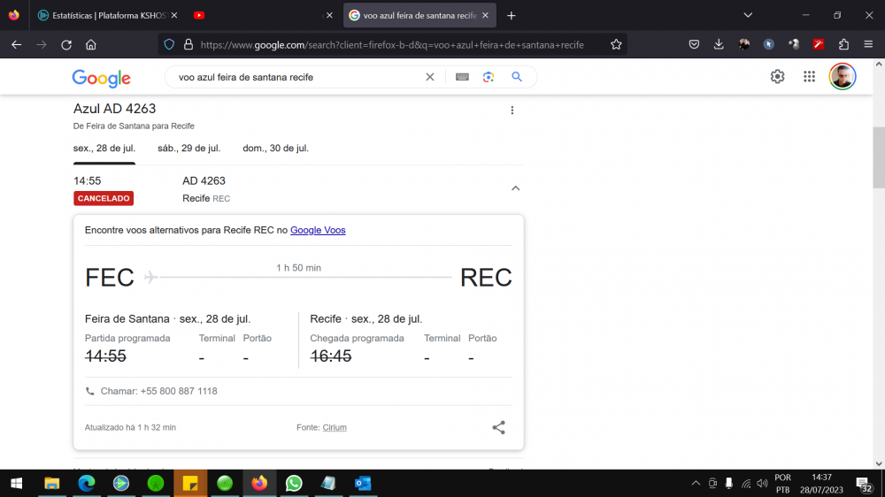The image size is (885, 497).
Task: Open the Firefox application menu
Action: click(868, 44)
